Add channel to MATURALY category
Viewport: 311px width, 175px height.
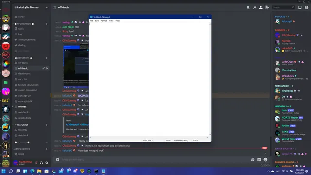47,125
